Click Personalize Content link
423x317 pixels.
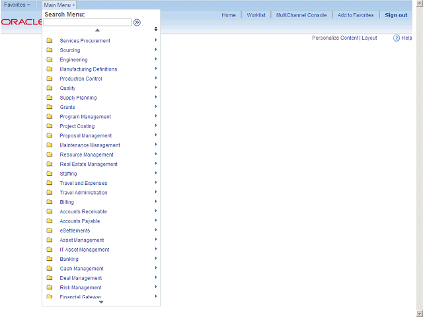pos(335,38)
